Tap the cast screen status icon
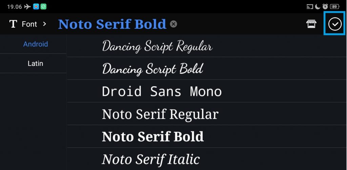347x170 pixels. [310, 6]
